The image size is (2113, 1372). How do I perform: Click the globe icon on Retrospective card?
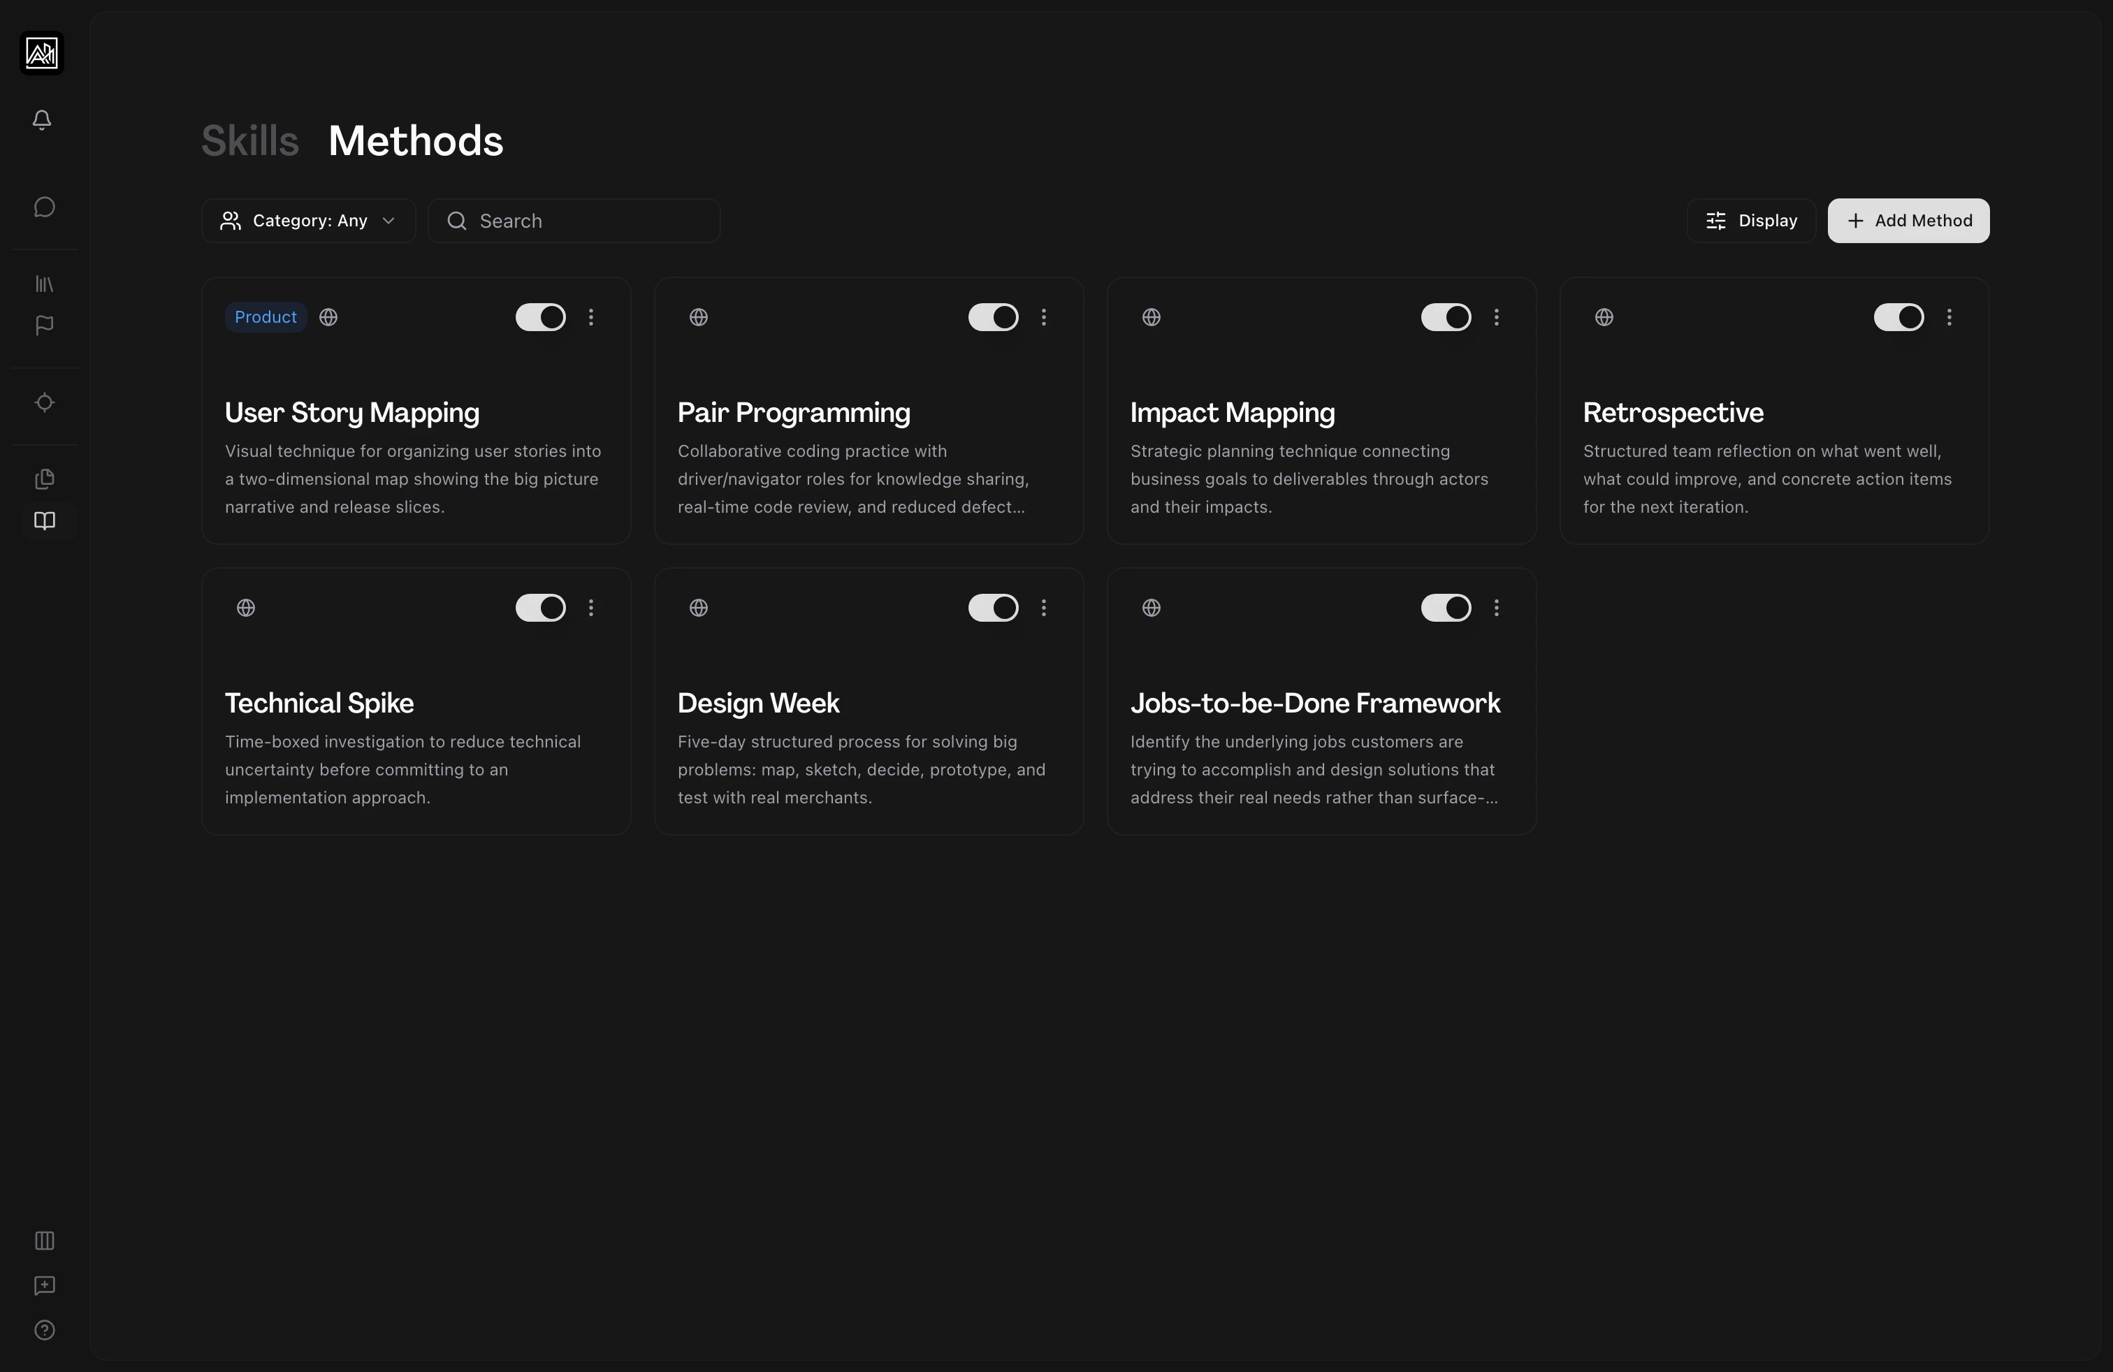point(1604,317)
